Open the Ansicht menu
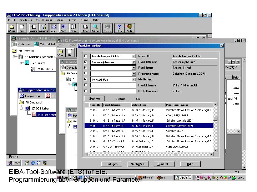The width and height of the screenshot is (257, 192). pos(73,20)
